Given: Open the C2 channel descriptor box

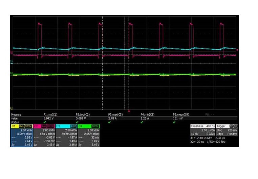Looking at the screenshot, I should pyautogui.click(x=44, y=135).
